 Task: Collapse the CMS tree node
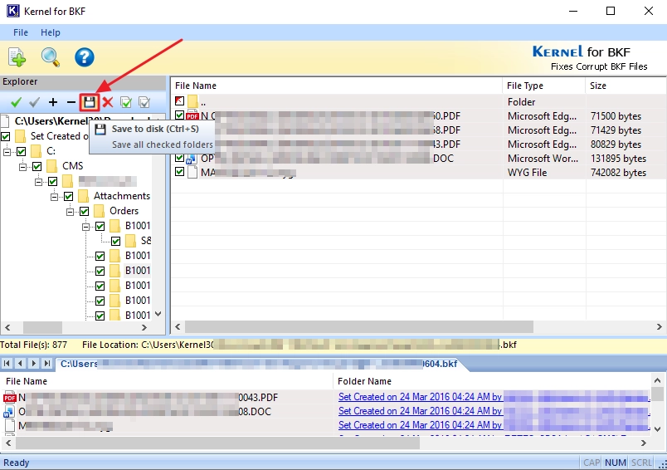click(22, 166)
